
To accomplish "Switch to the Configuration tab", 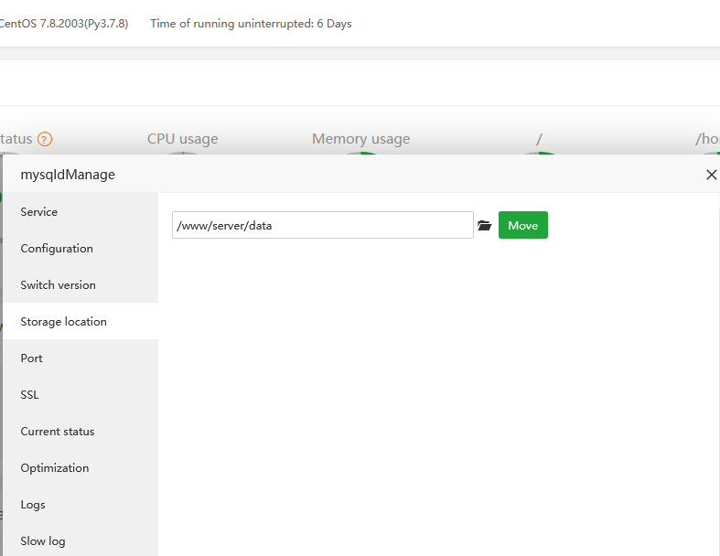I will coord(57,248).
